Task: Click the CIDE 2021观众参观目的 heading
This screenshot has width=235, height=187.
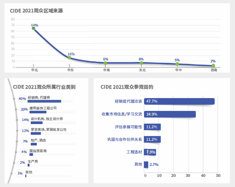Action: point(127,87)
